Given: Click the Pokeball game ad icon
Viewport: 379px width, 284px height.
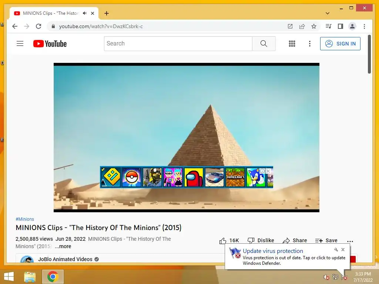Looking at the screenshot, I should point(131,177).
